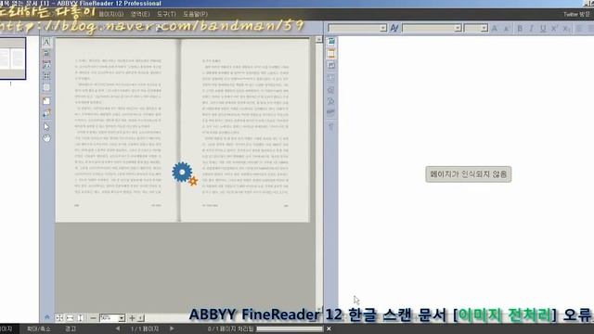Toggle superscript formatting

click(x=554, y=29)
